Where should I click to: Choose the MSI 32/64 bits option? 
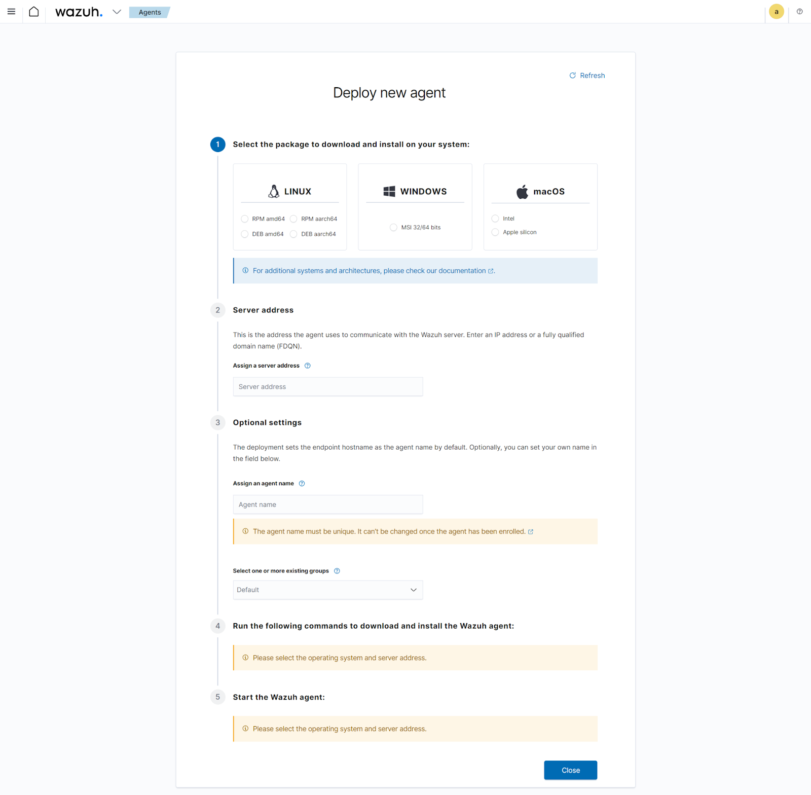point(393,228)
